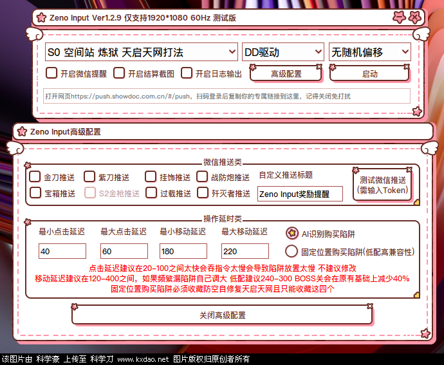444x365 pixels.
Task: Click 关闭高级配置 to close advanced settings
Action: 222,315
